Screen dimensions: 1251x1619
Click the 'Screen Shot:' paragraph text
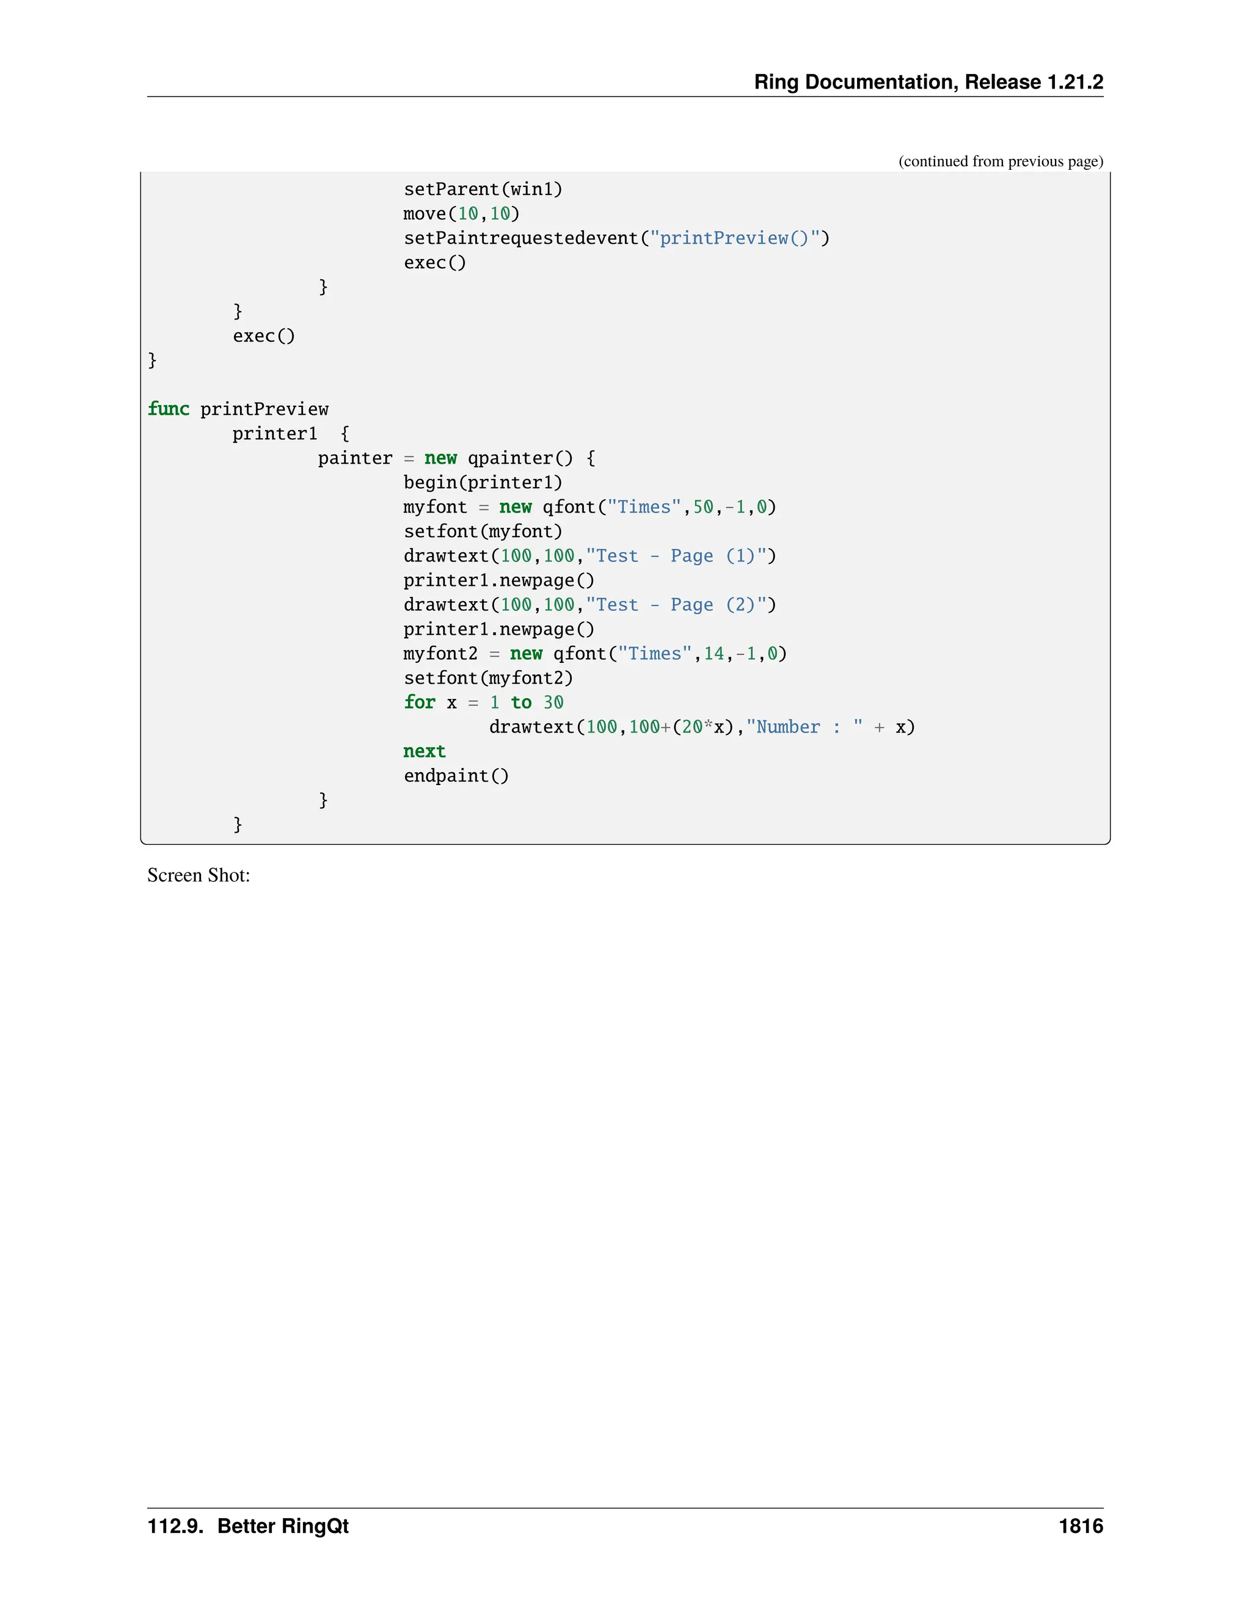tap(199, 875)
